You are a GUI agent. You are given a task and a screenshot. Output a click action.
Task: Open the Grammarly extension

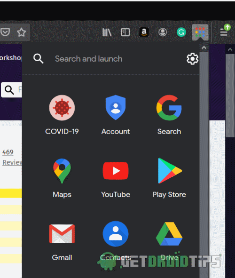(181, 32)
